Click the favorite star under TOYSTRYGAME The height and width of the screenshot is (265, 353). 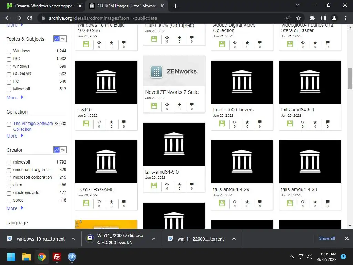(111, 202)
